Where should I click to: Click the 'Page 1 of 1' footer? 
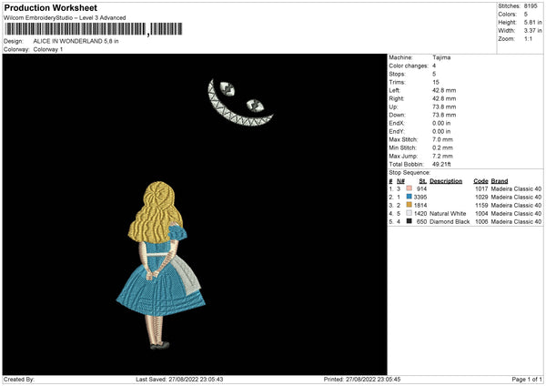(x=527, y=379)
